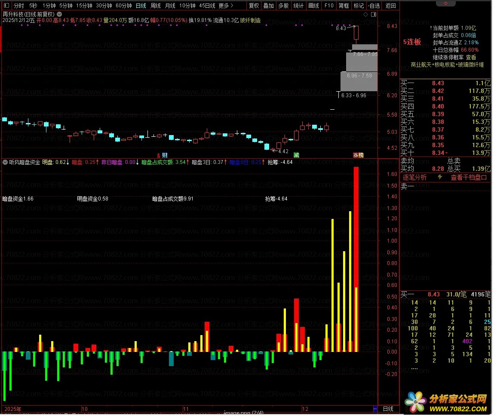This screenshot has width=494, height=416.
Task: Open the 画线 drawing tool
Action: coord(314,5)
